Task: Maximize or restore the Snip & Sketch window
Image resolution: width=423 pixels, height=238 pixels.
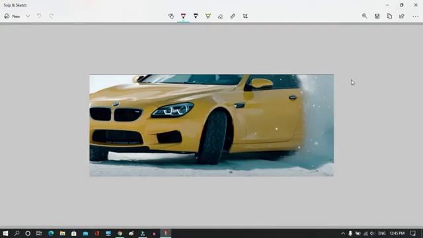Action: (x=402, y=5)
